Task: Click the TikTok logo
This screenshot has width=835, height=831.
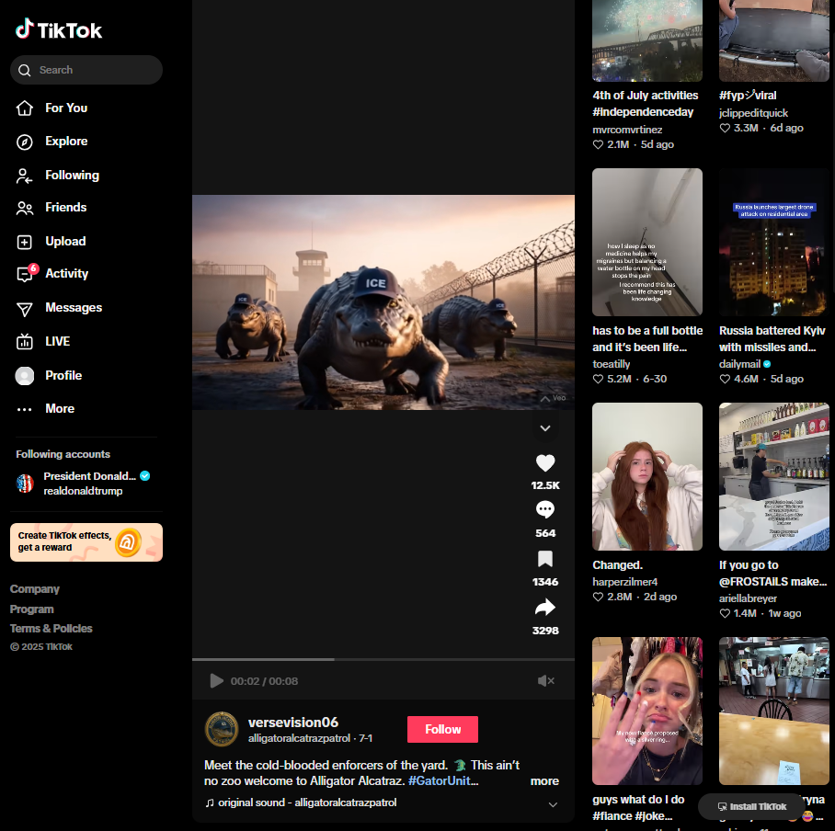Action: click(x=59, y=29)
